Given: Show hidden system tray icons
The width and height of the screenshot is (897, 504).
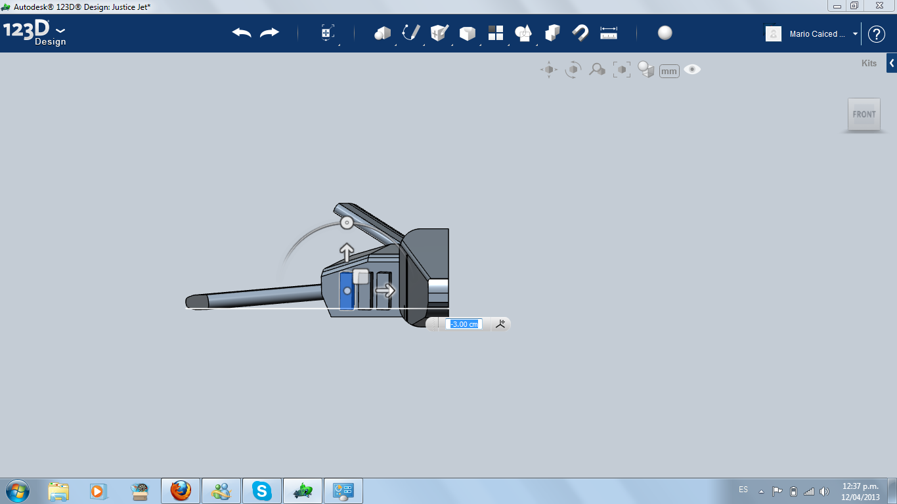Looking at the screenshot, I should click(x=761, y=492).
